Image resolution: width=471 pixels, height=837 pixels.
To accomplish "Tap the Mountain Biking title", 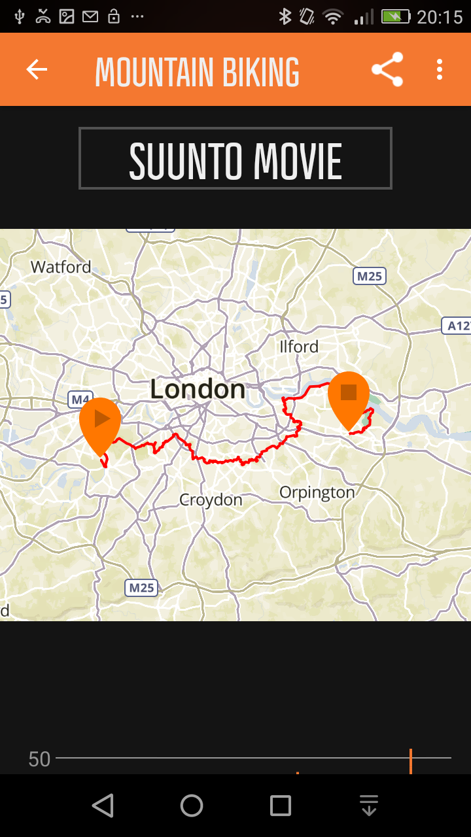I will coord(197,72).
